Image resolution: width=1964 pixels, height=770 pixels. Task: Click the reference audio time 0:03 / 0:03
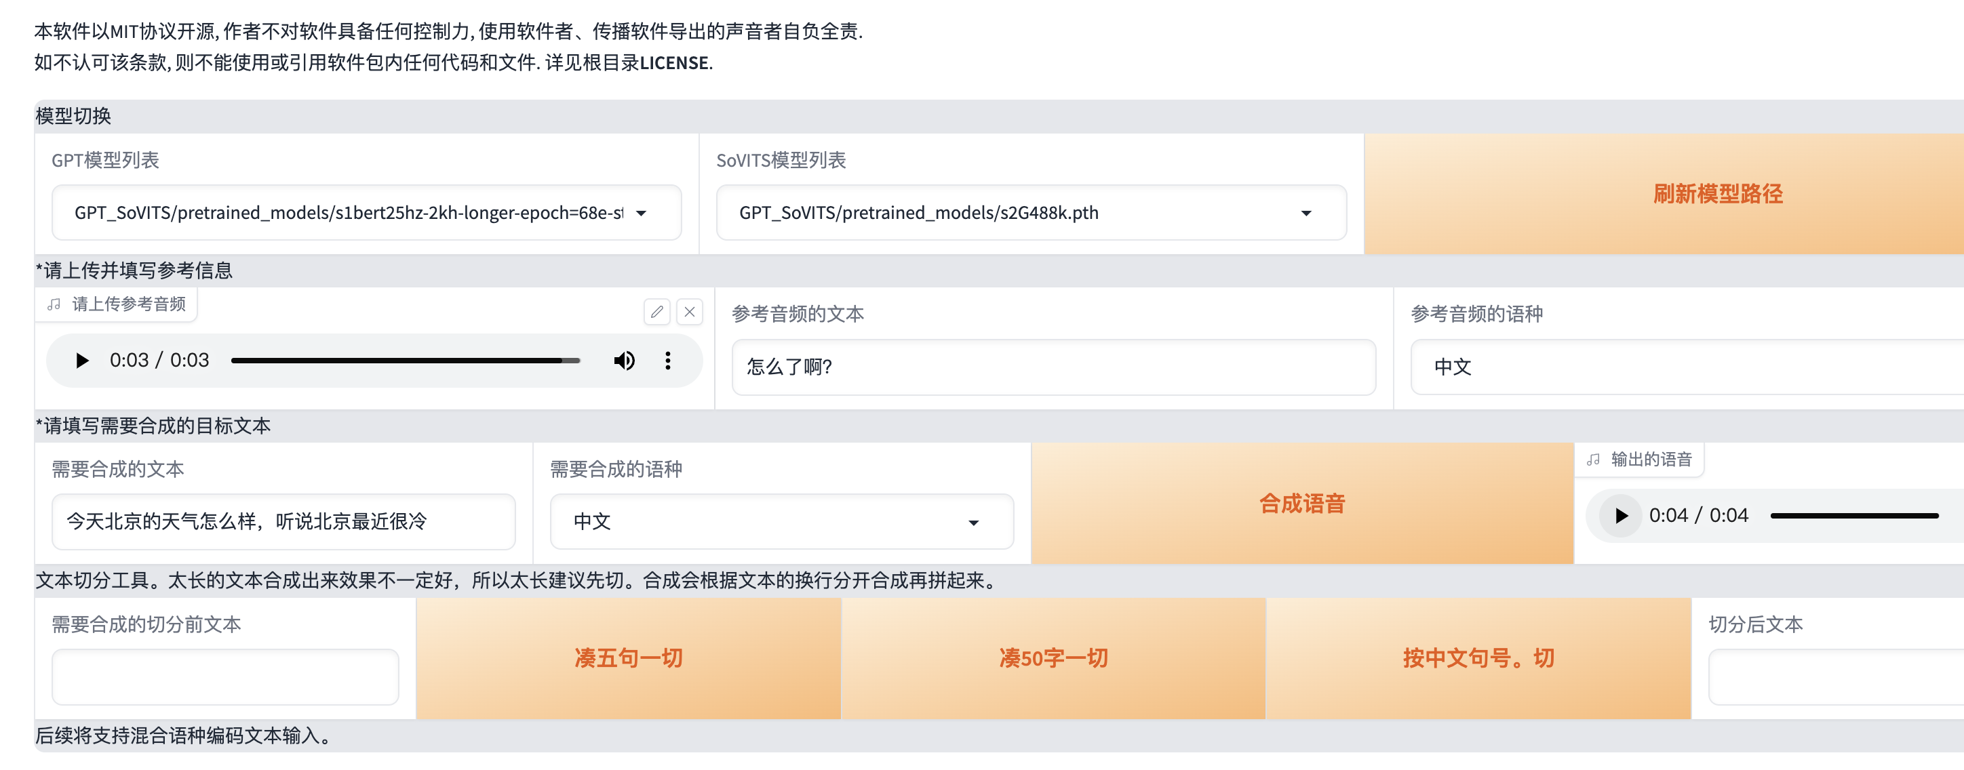pos(159,360)
